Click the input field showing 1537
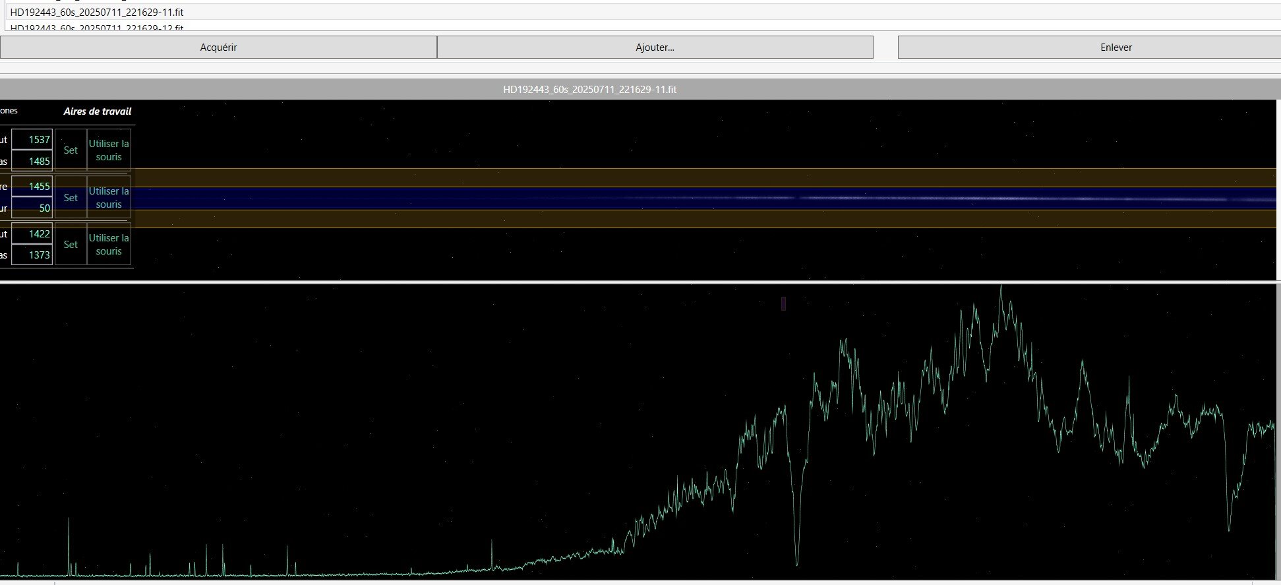1281x585 pixels. tap(32, 139)
